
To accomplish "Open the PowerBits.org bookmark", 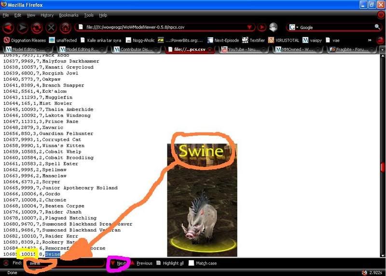I will click(x=180, y=40).
